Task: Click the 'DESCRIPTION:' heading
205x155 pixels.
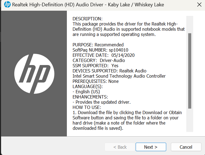Action: (88, 19)
